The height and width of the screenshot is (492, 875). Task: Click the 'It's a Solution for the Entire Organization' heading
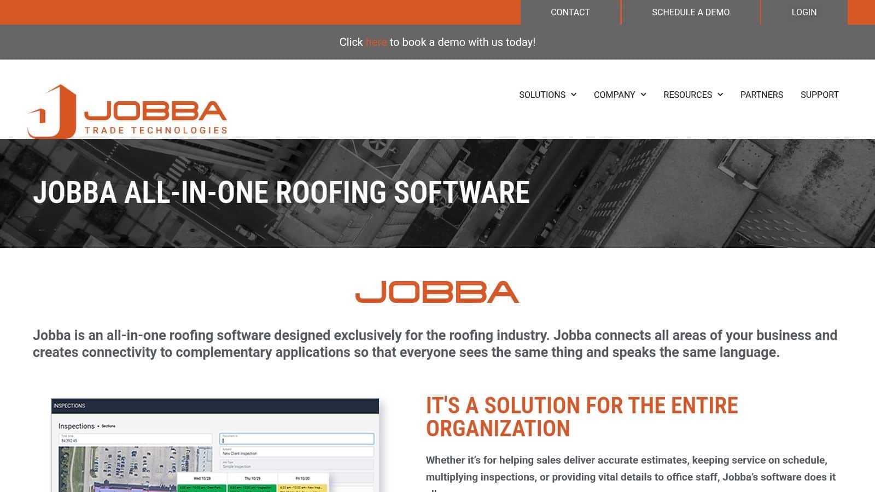pos(582,417)
